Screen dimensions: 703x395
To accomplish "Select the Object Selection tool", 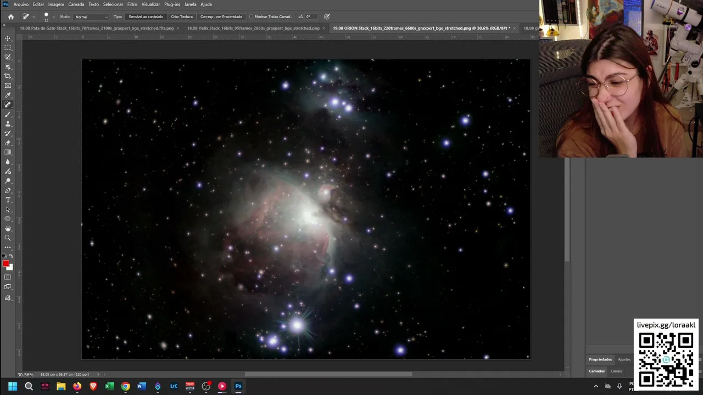I will 8,66.
